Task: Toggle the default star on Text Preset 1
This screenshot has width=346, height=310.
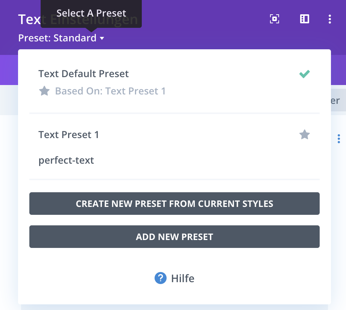Action: [304, 135]
